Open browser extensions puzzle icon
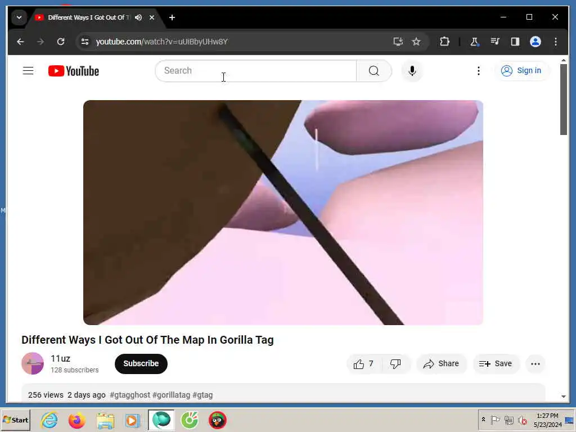The height and width of the screenshot is (432, 576). click(444, 42)
